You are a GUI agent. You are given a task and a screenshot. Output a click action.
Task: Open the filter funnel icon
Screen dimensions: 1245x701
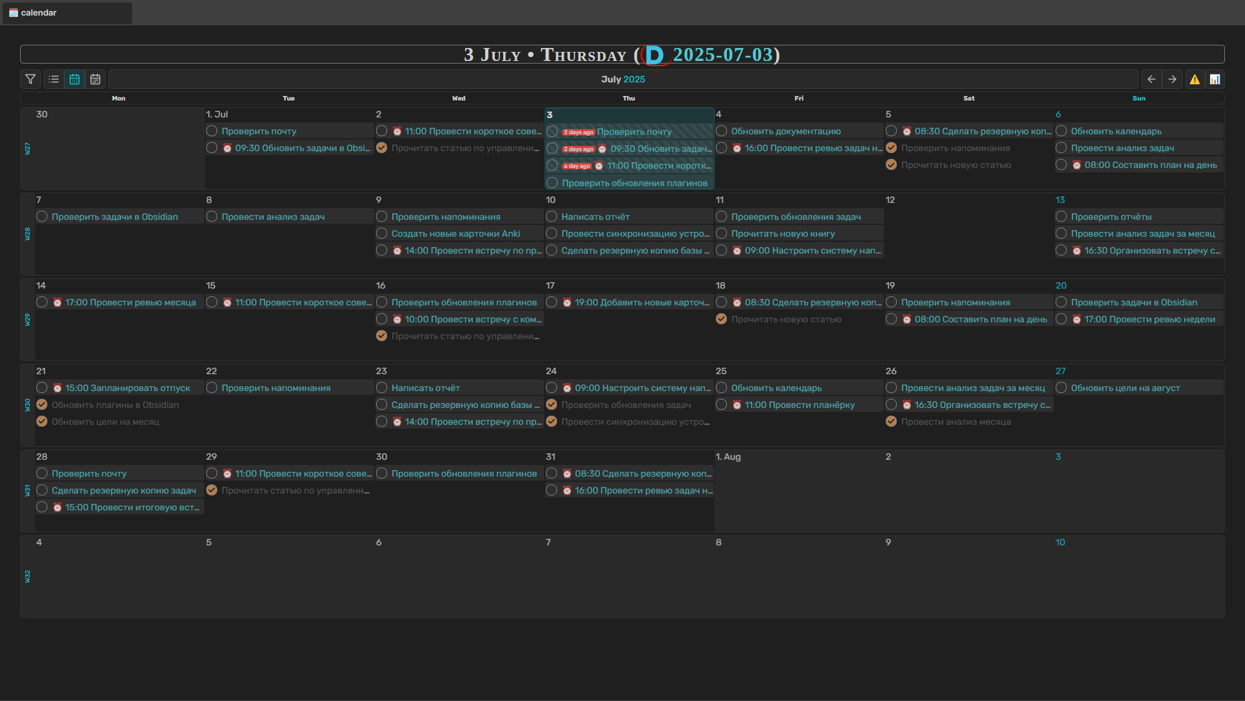pyautogui.click(x=30, y=79)
